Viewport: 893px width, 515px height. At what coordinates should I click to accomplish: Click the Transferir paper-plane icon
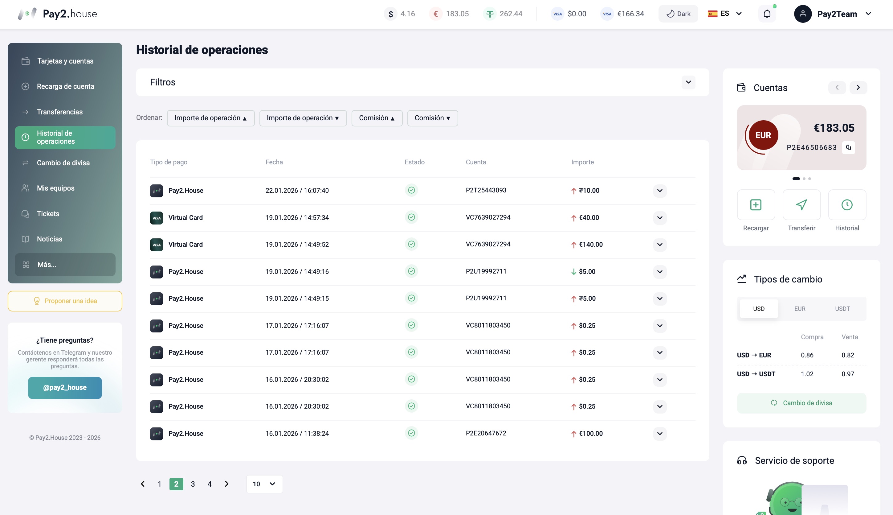[x=801, y=205]
